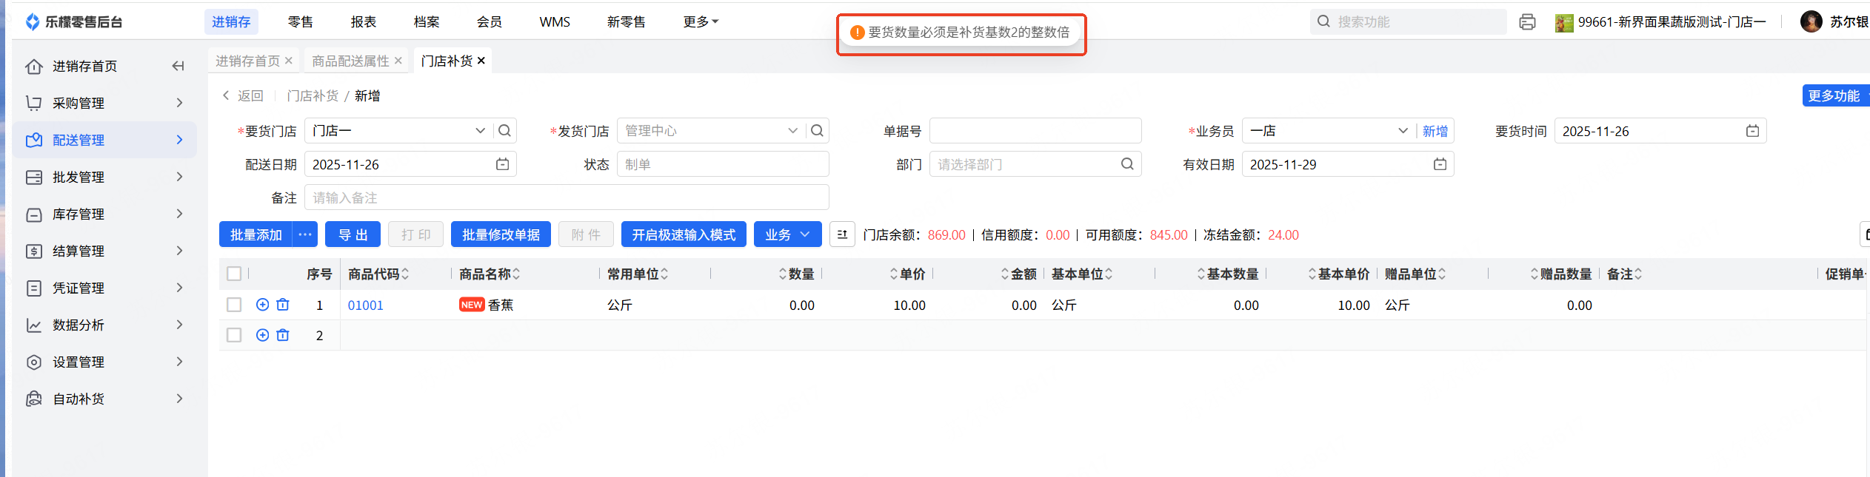Sort by 商品代码 column arrows
Viewport: 1870px width, 477px height.
pos(405,274)
